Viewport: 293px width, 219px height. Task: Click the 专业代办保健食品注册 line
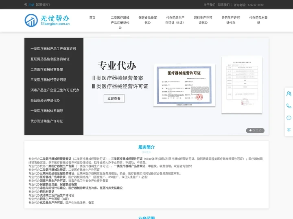52,185
